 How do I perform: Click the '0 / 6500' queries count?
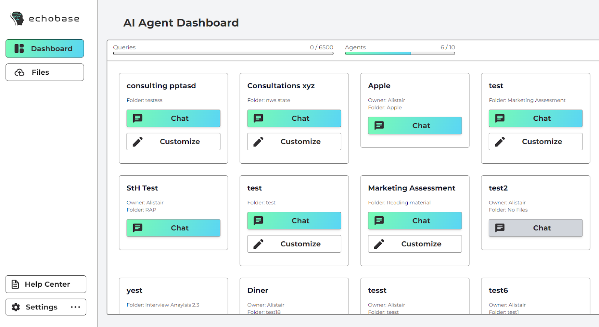point(322,47)
